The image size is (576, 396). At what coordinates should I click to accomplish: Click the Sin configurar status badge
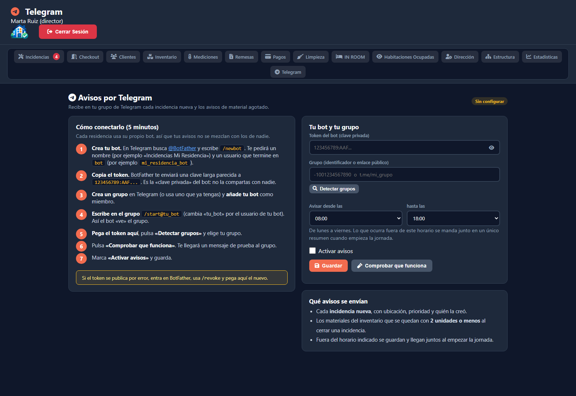(490, 101)
